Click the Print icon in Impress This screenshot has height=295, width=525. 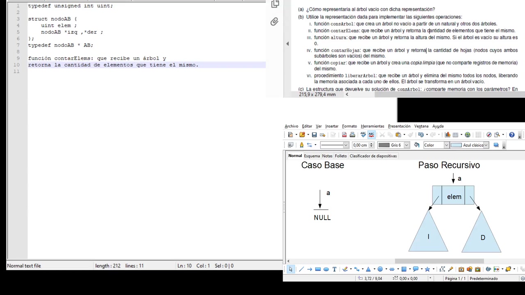pyautogui.click(x=352, y=135)
